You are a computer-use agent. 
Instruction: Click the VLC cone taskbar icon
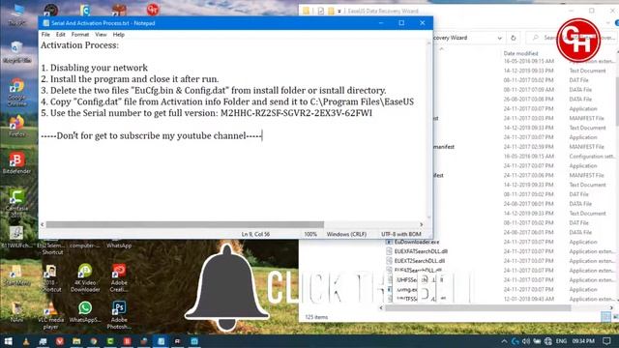(x=26, y=341)
